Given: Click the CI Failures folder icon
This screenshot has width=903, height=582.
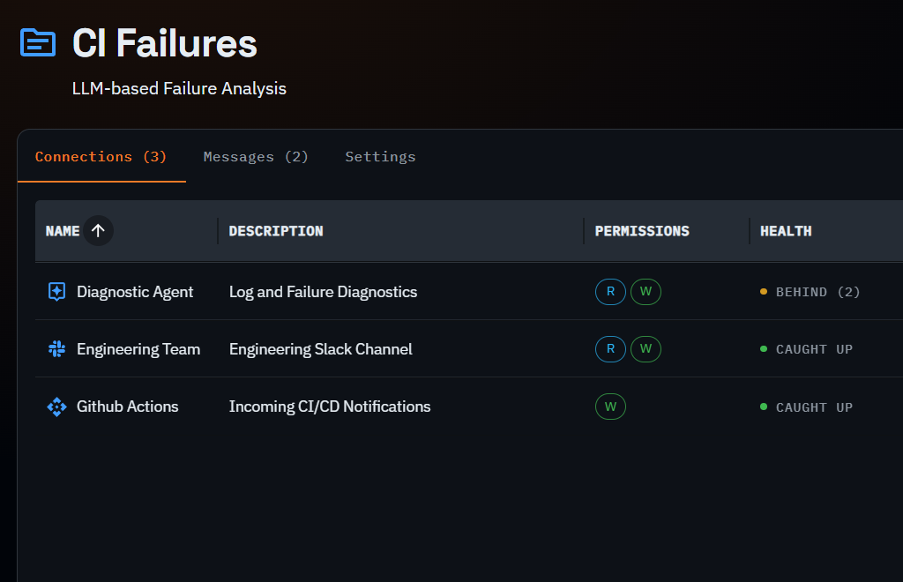Looking at the screenshot, I should [38, 42].
